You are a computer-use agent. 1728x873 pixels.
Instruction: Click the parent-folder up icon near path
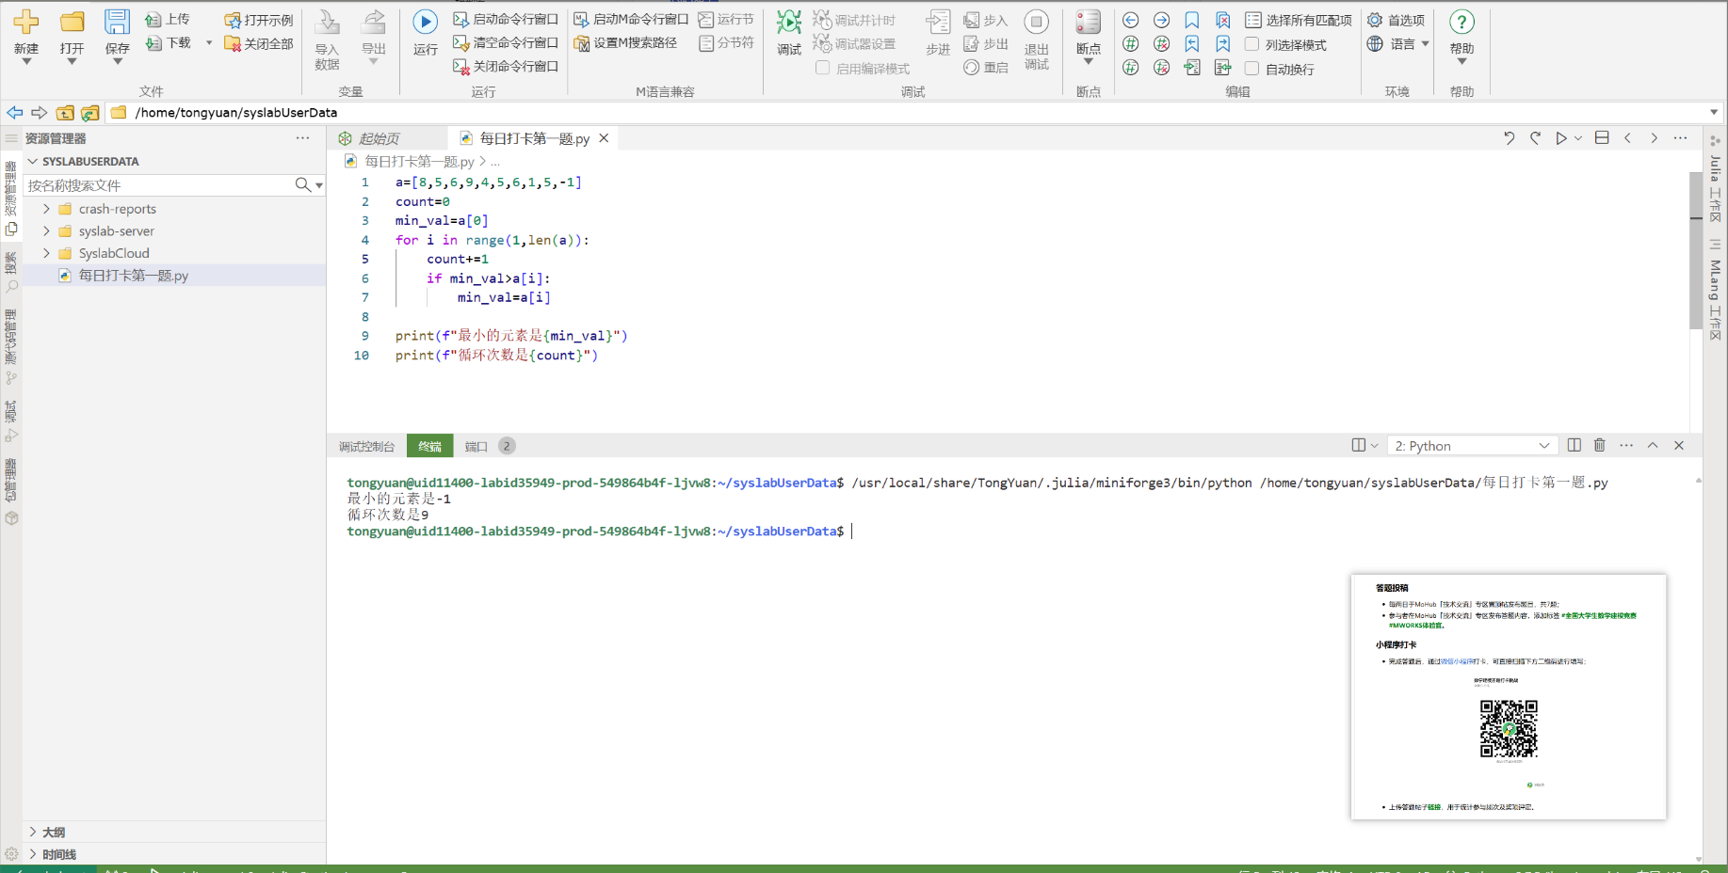(x=65, y=113)
